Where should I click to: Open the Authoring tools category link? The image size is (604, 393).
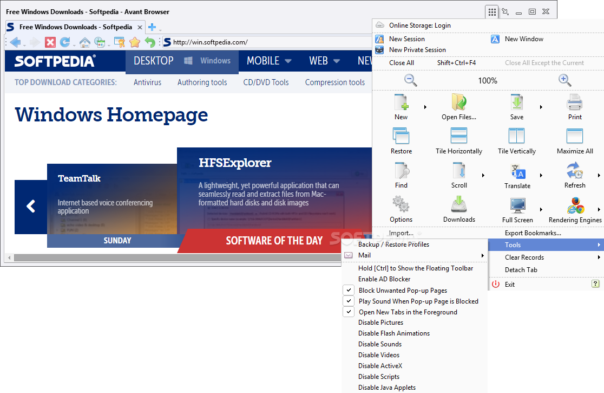202,82
